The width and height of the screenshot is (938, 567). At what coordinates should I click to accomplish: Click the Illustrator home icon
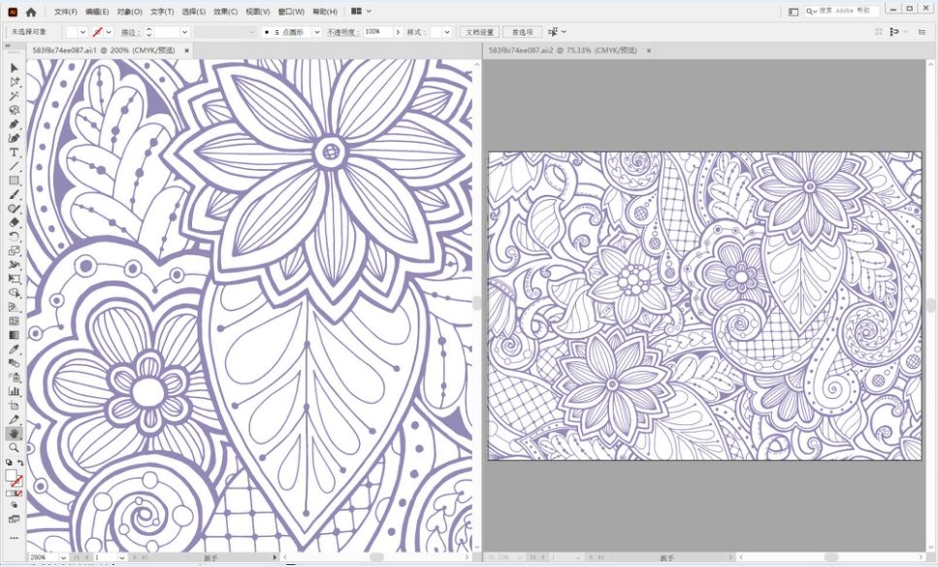coord(31,12)
